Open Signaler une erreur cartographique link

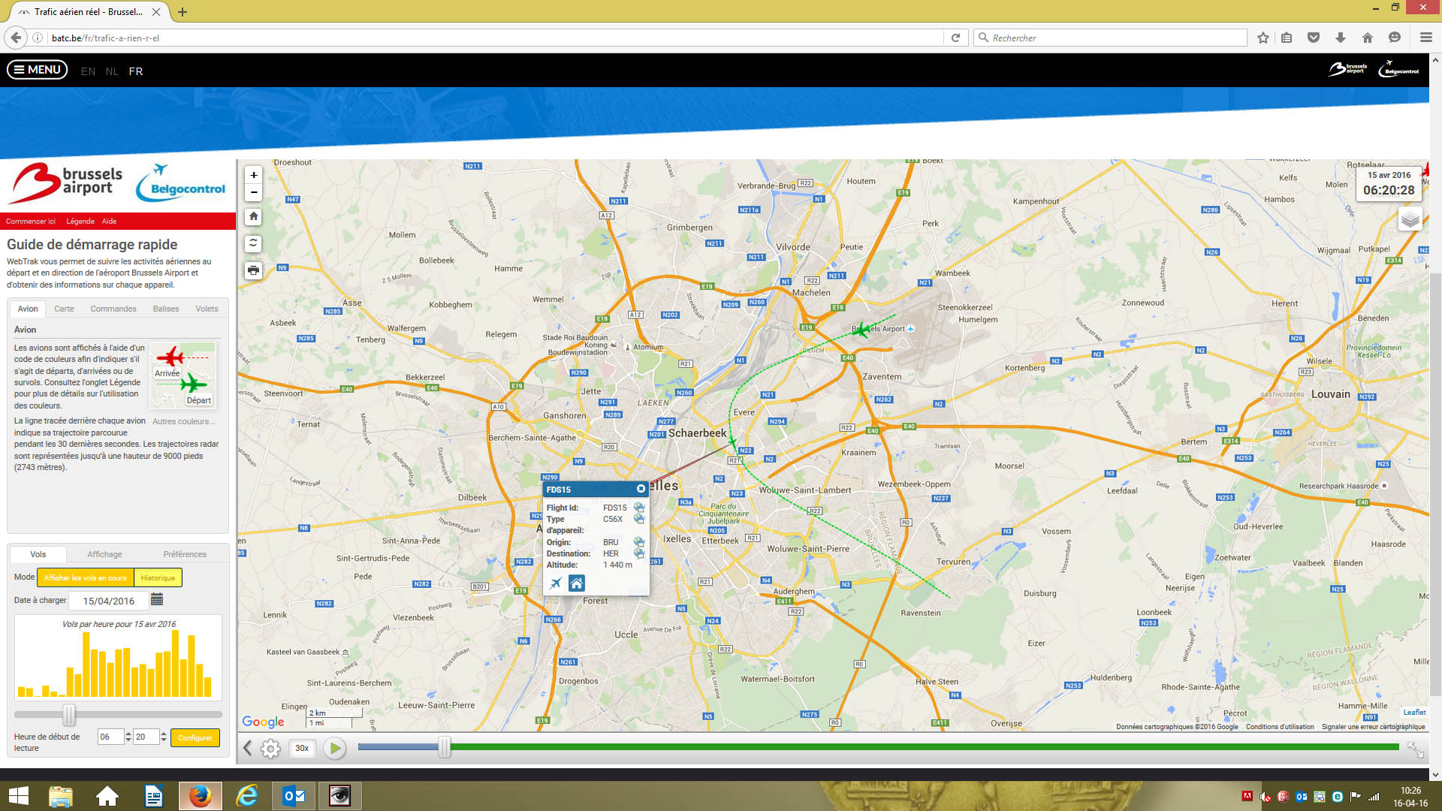[x=1373, y=726]
